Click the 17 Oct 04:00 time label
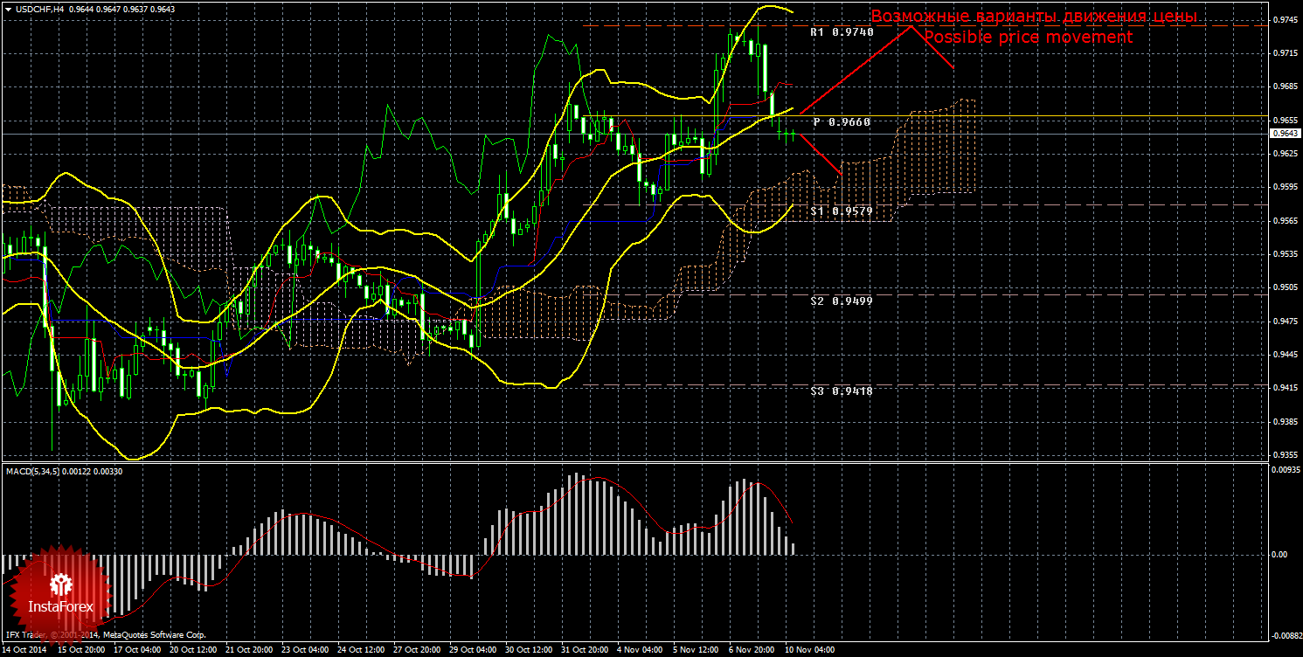This screenshot has height=657, width=1303. (137, 650)
